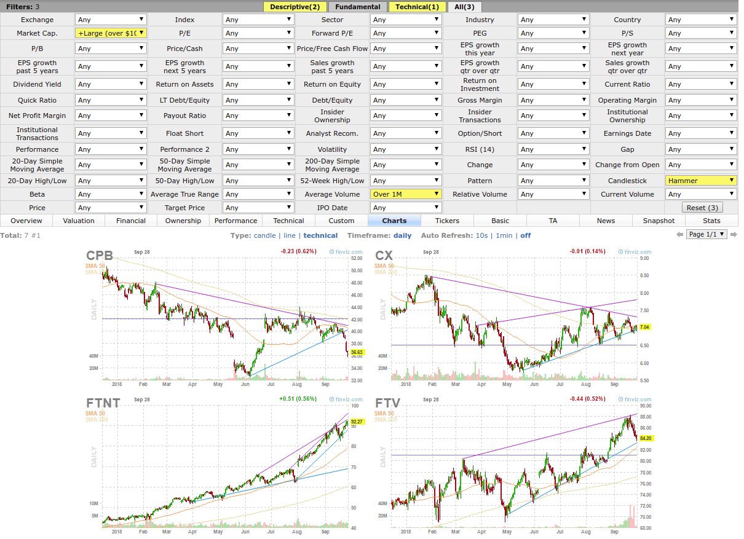
Task: Click the "Insider Transactions" filter label
Action: (480, 116)
